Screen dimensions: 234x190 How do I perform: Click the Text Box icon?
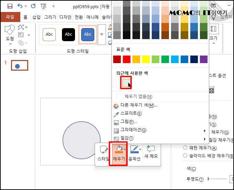pyautogui.click(x=21, y=35)
